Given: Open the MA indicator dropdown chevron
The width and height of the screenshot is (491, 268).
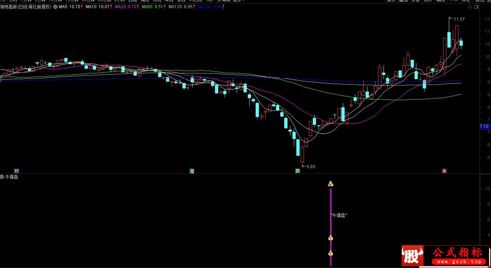Looking at the screenshot, I should pyautogui.click(x=55, y=7).
